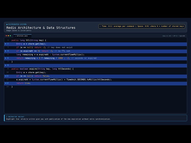Click the arrow marker on line 2
The image size is (191, 143).
[x=6, y=44]
